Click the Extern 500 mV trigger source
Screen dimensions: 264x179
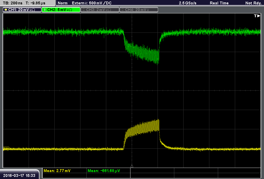92,3
